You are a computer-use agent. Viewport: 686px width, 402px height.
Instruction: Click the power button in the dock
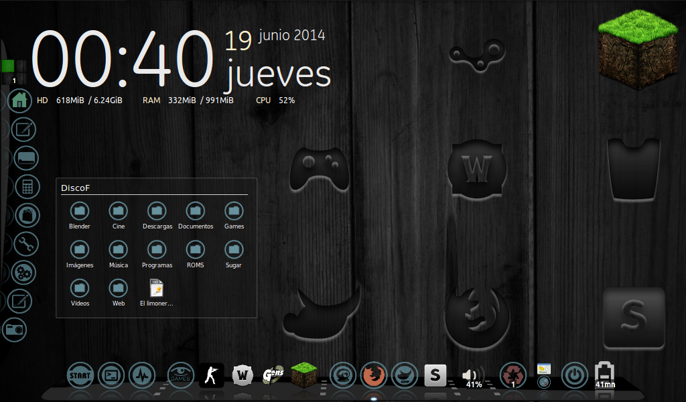point(574,375)
